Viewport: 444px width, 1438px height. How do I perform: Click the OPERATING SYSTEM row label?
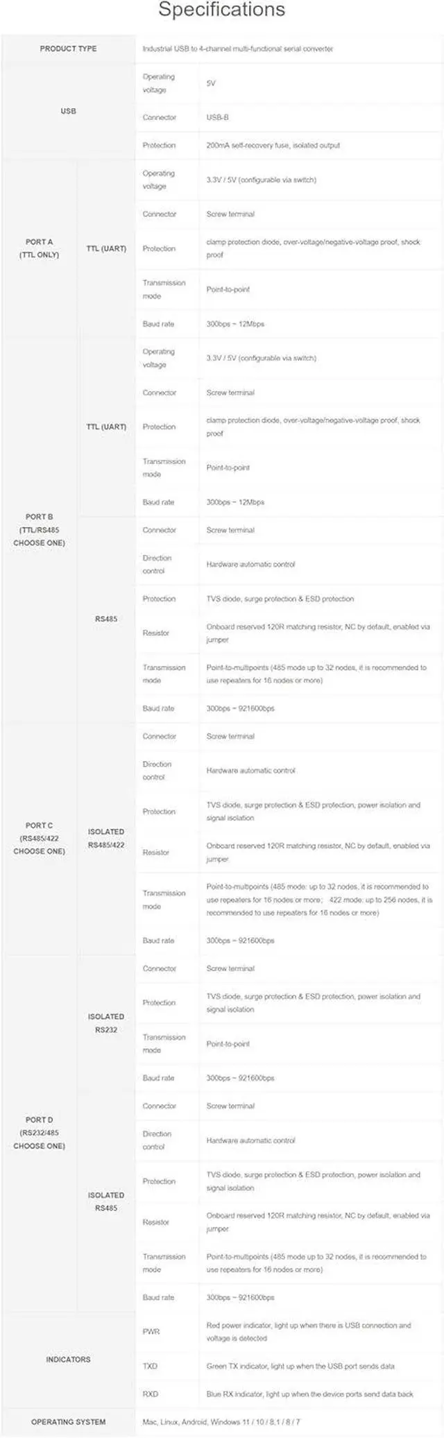68,1421
